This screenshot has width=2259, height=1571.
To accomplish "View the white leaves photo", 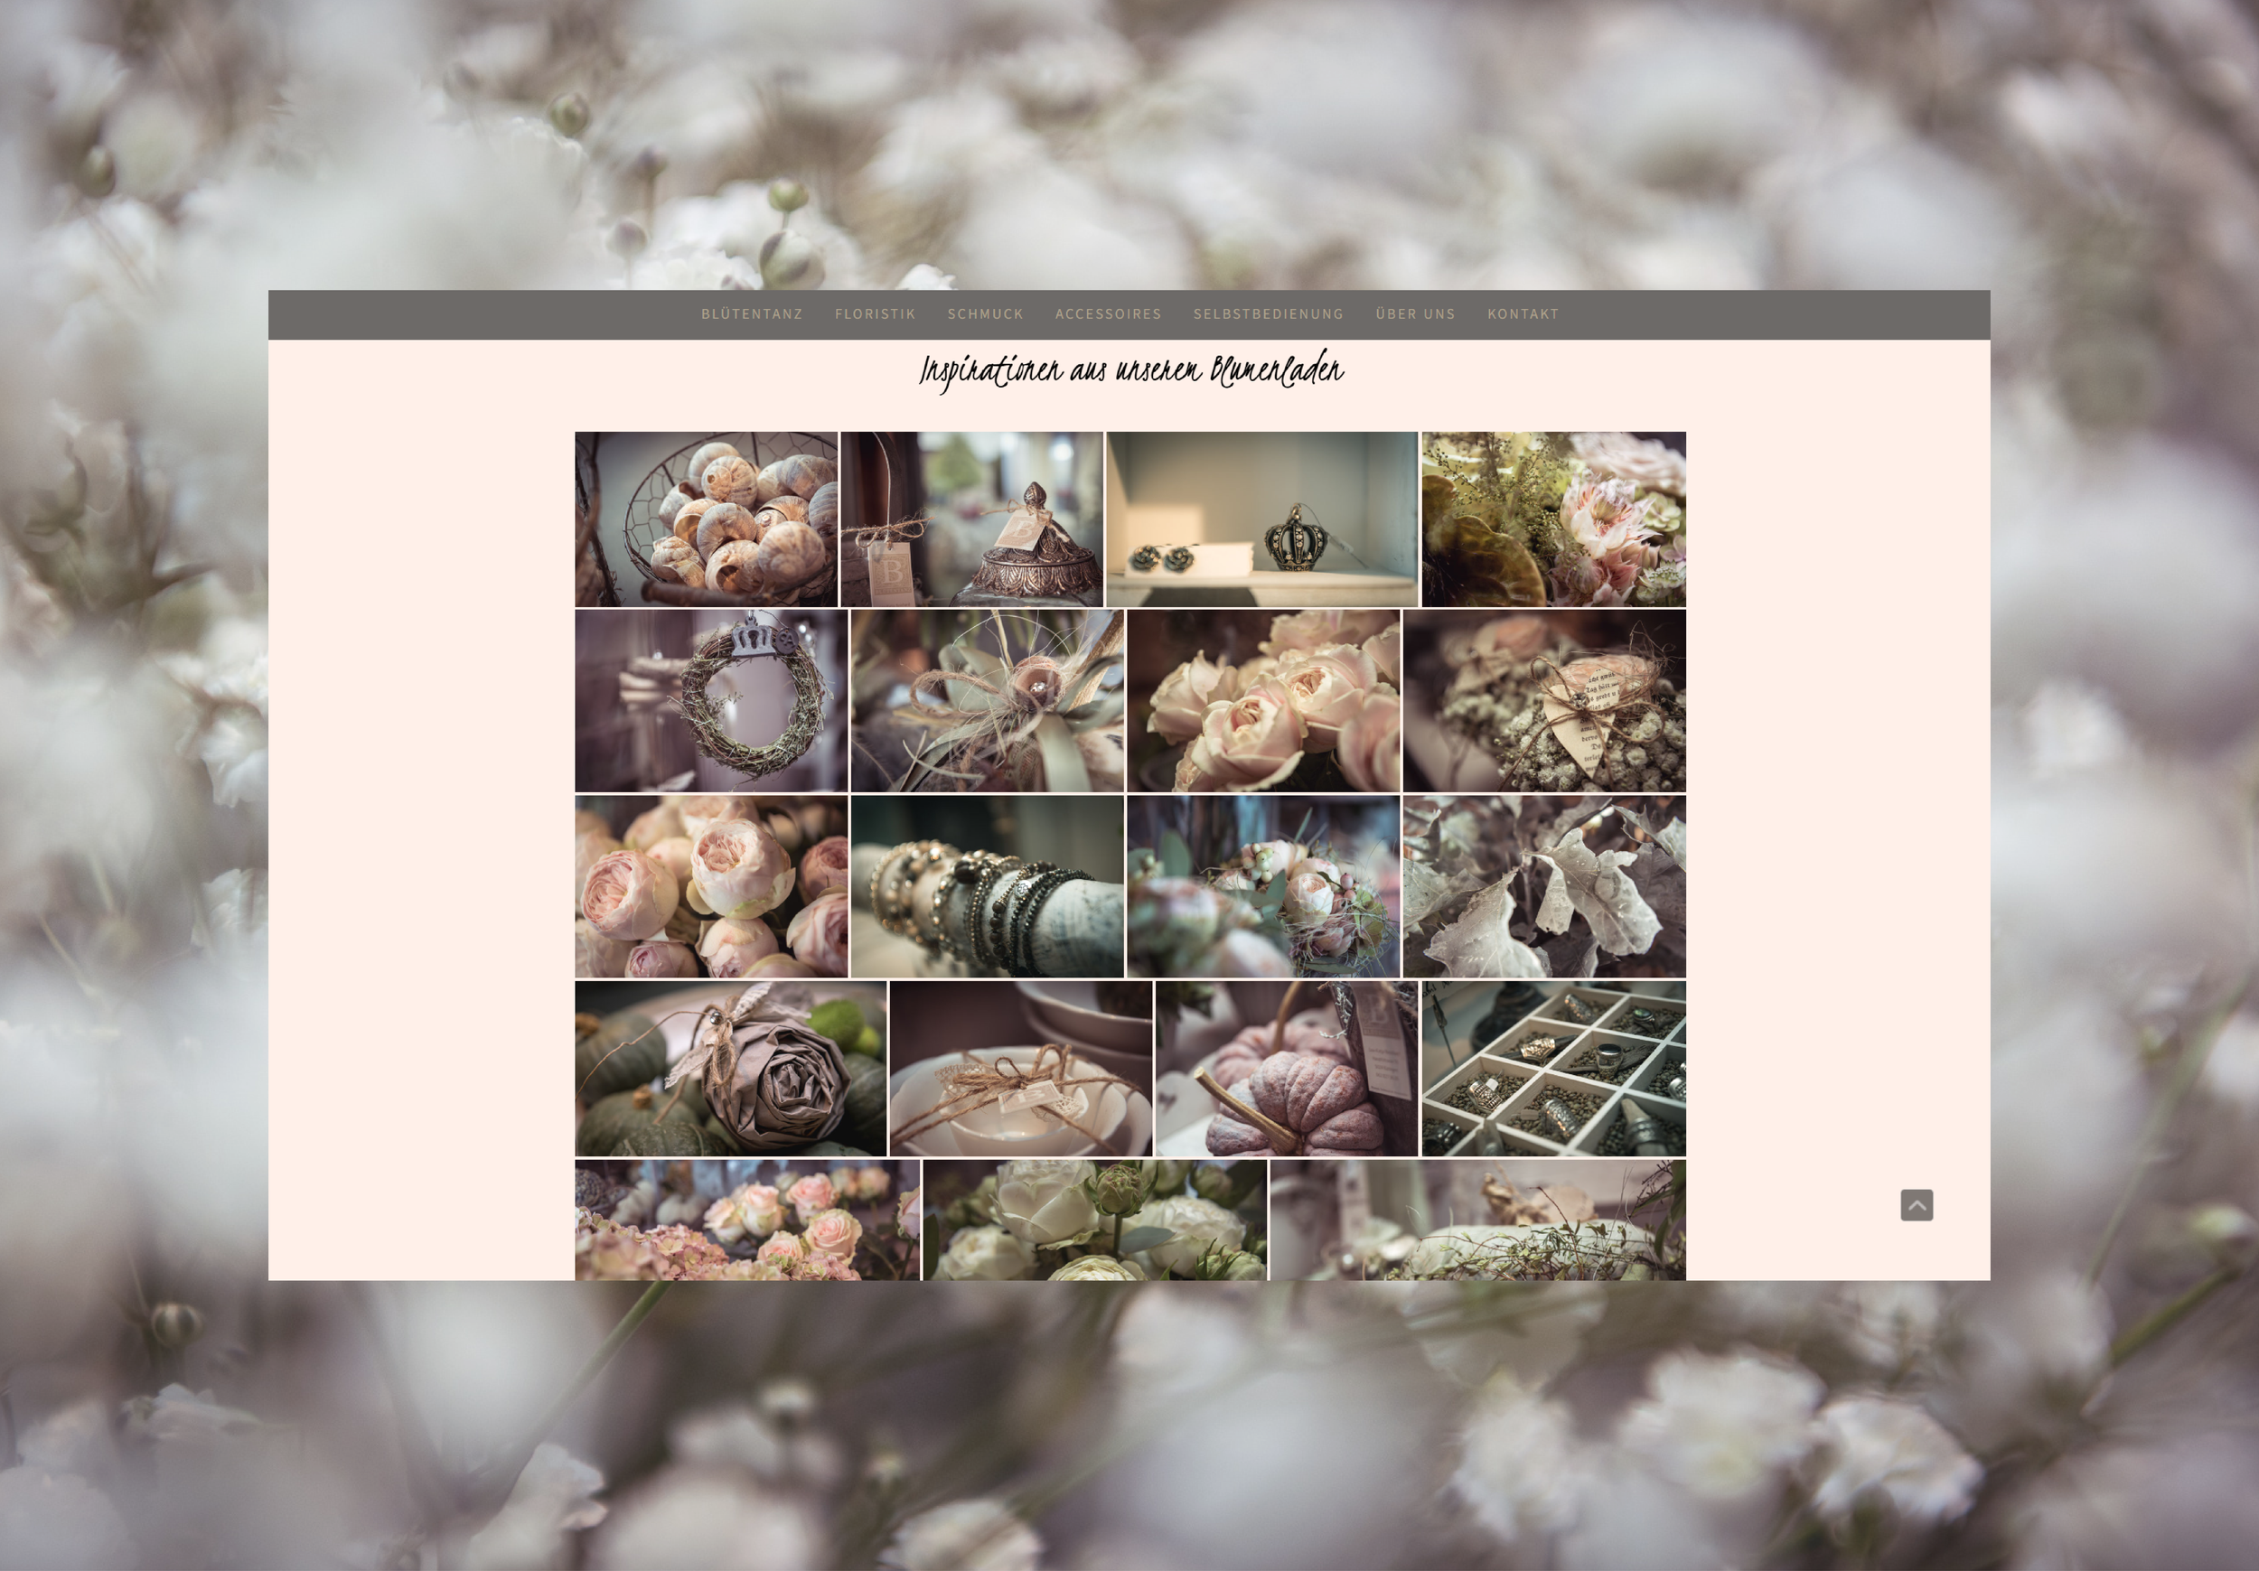I will (1543, 886).
